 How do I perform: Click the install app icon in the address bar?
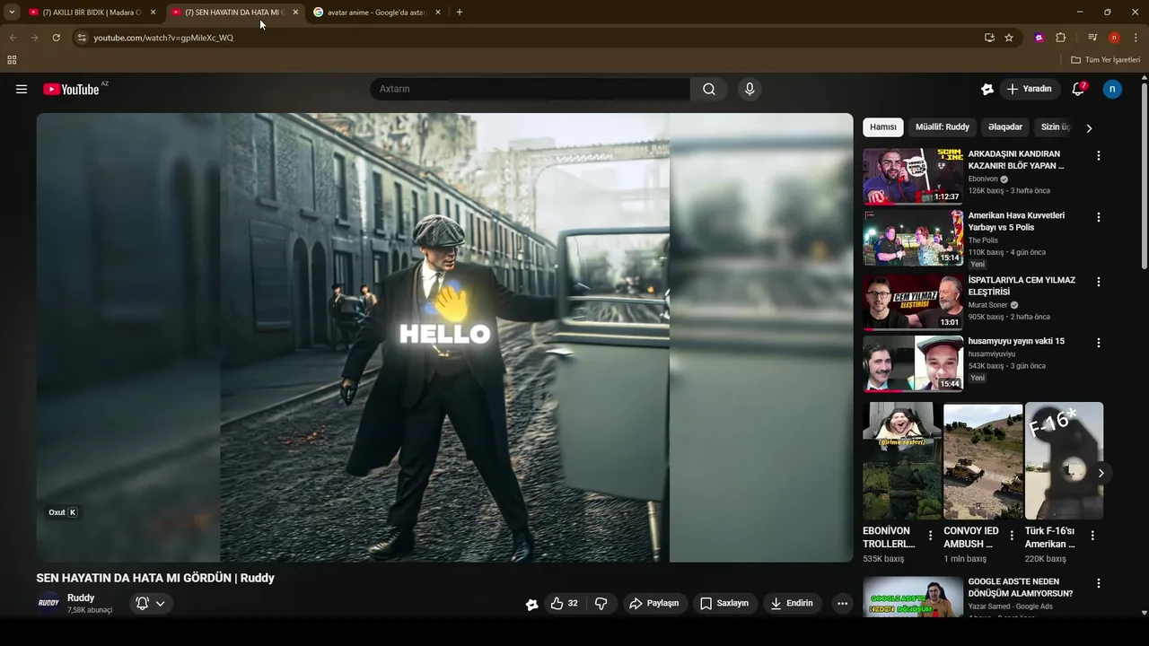pos(989,38)
